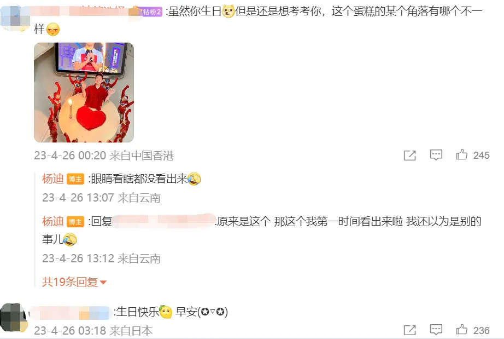Click the blurred username being replied to
This screenshot has width=504, height=339.
pos(163,221)
